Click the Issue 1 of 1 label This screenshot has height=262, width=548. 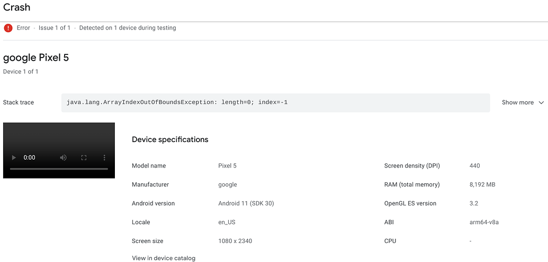(x=55, y=28)
